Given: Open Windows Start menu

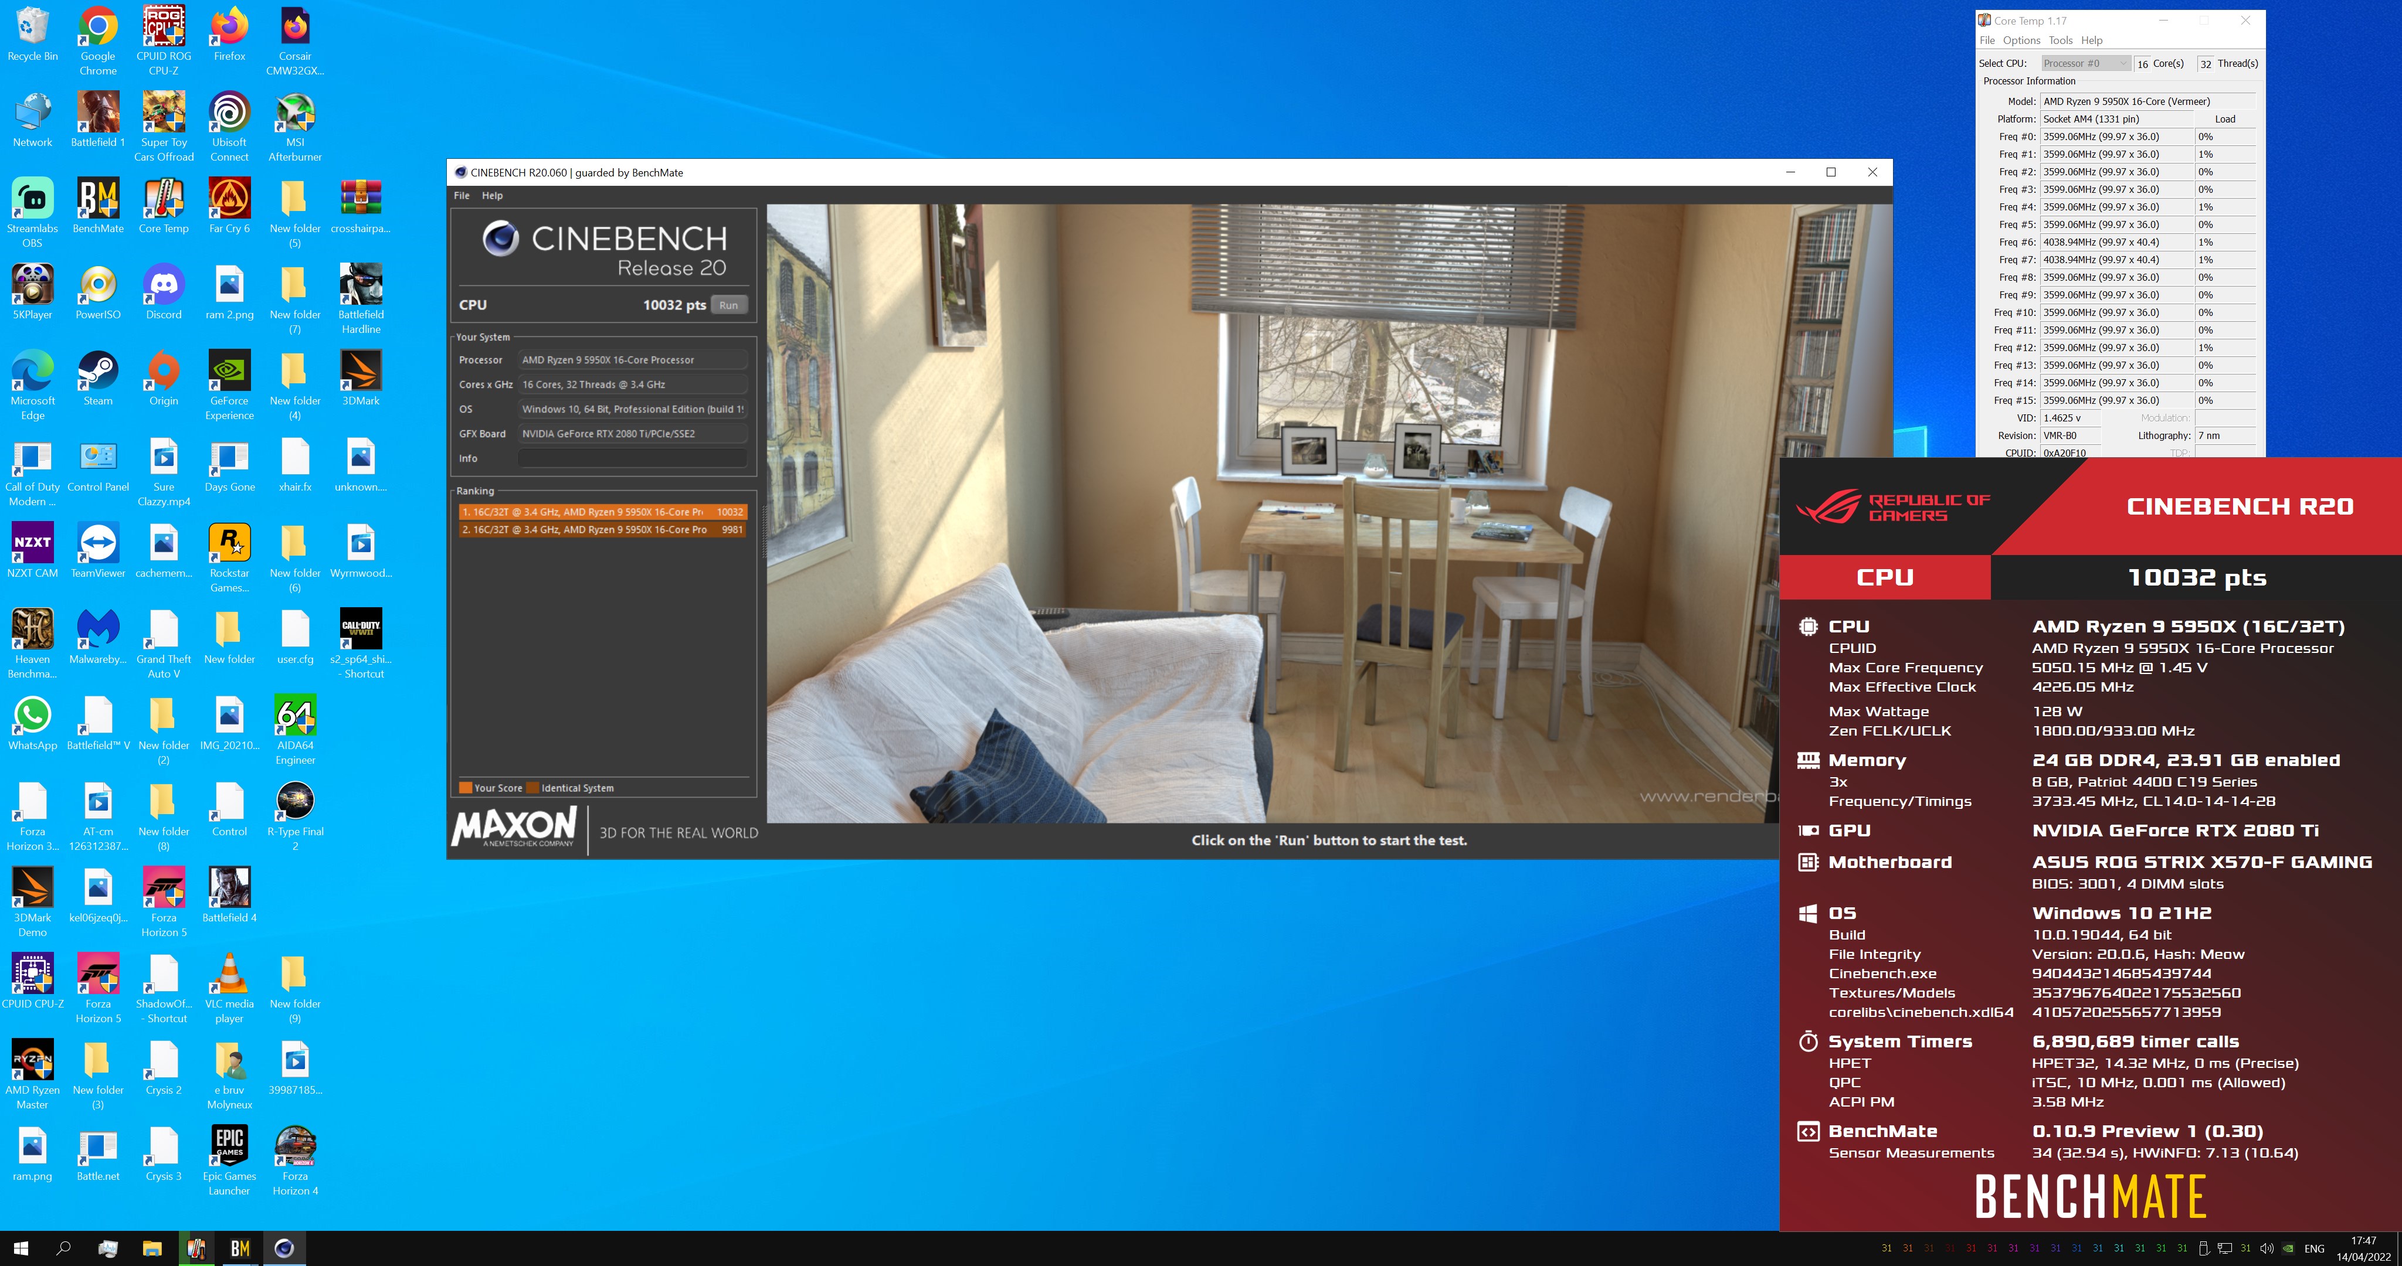Looking at the screenshot, I should pos(21,1248).
